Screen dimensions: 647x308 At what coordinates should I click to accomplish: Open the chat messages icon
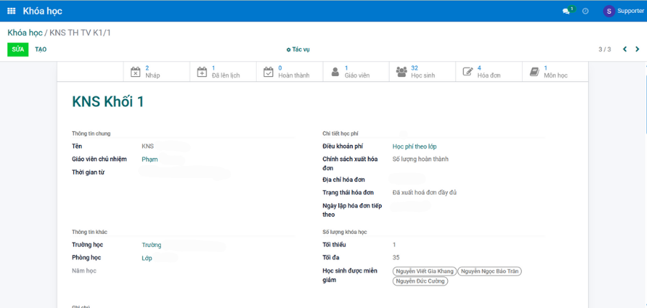[566, 11]
